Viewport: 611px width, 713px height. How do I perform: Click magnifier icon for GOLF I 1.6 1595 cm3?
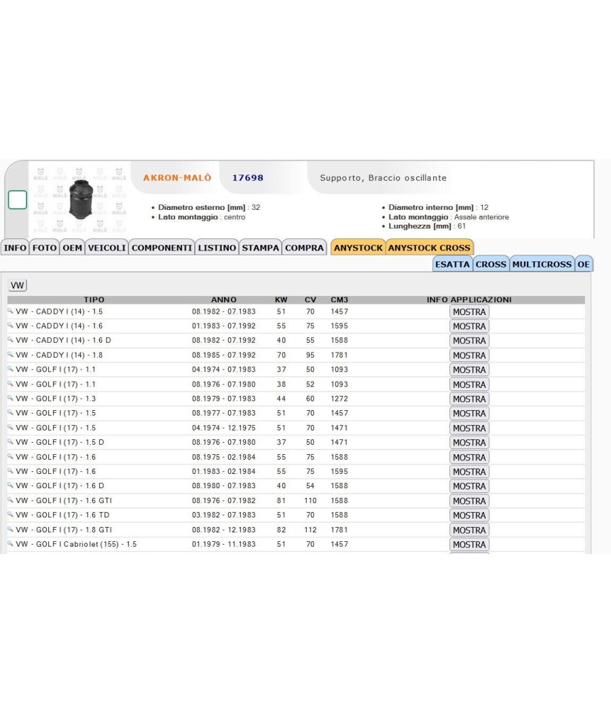pos(10,471)
